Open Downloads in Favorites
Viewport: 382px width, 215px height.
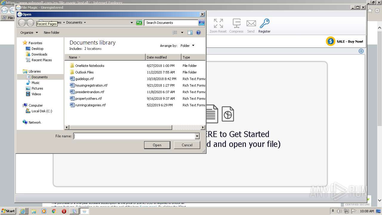coord(36,54)
